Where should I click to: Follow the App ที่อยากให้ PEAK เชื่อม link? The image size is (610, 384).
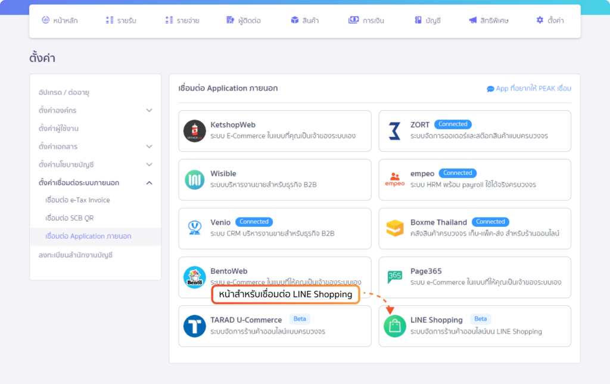pos(529,89)
